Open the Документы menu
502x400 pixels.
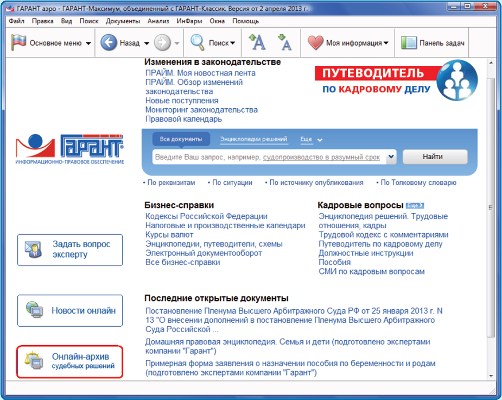coord(123,21)
